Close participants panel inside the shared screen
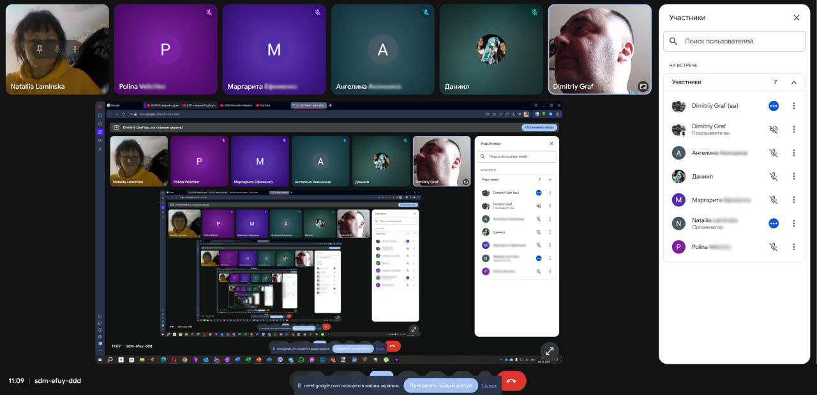 pyautogui.click(x=551, y=144)
